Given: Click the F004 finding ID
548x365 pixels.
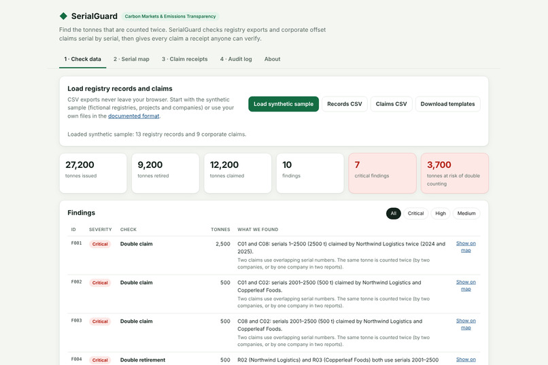Looking at the screenshot, I should 77,359.
